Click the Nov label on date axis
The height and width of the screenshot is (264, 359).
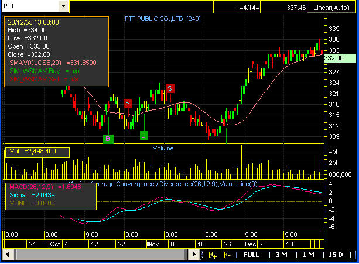tap(153, 244)
